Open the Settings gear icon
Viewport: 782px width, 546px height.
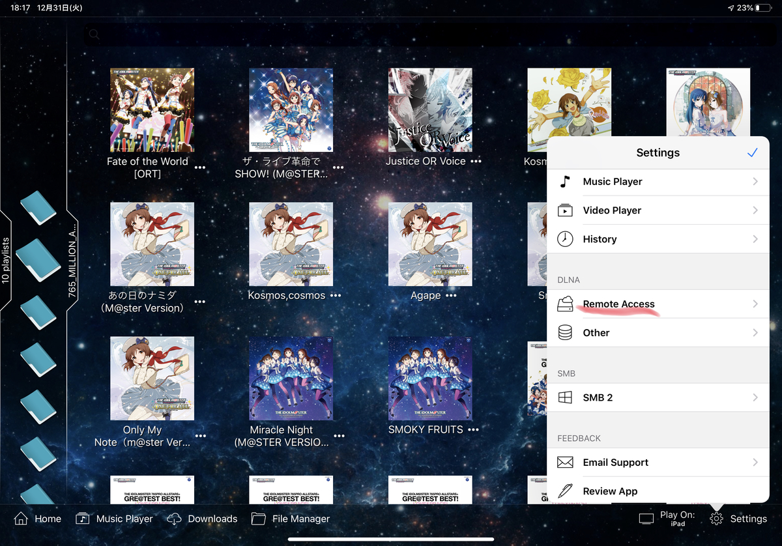point(716,519)
